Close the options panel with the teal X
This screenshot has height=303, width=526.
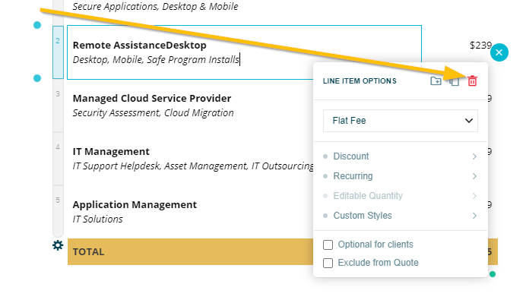tap(499, 52)
